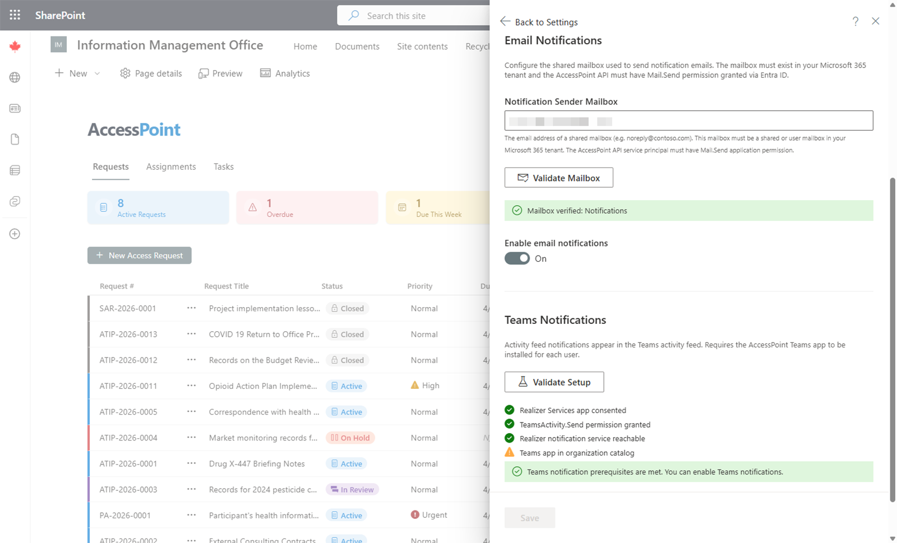Expand the New dropdown chevron
This screenshot has width=897, height=543.
[97, 73]
